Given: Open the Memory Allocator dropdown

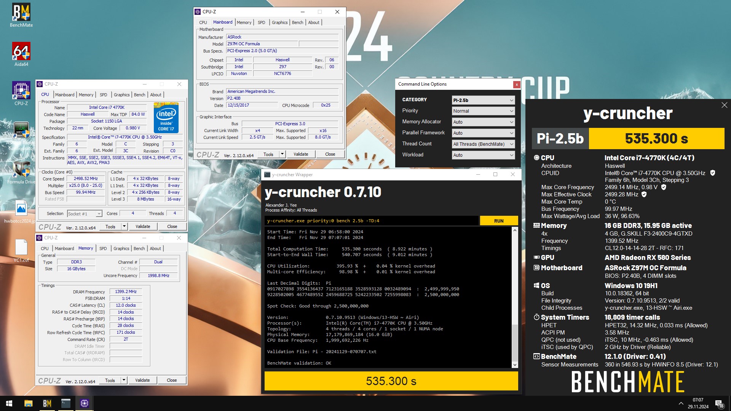Looking at the screenshot, I should pos(483,122).
